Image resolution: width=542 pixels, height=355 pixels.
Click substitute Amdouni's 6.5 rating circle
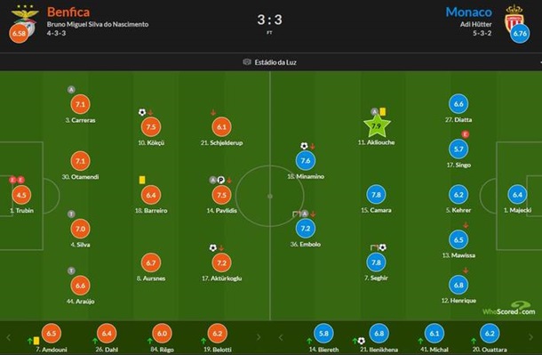tap(52, 334)
